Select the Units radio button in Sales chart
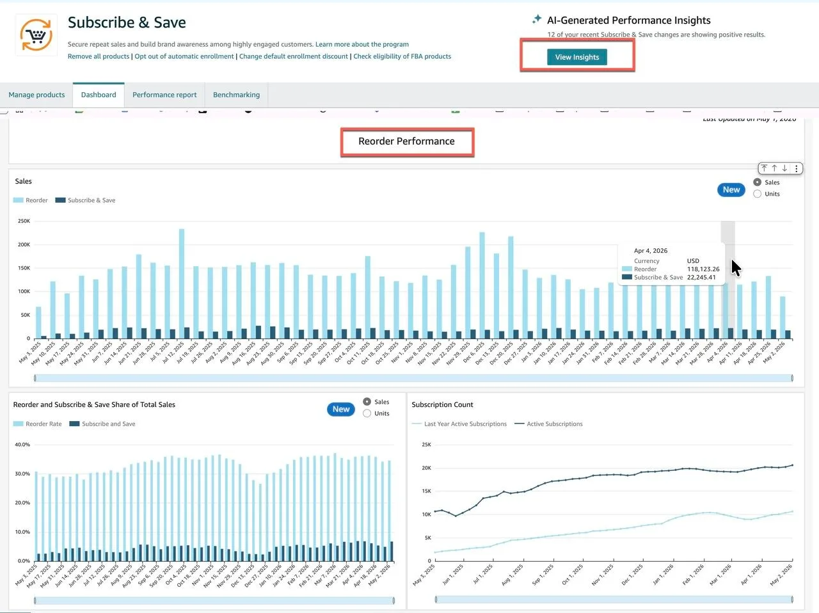 pyautogui.click(x=758, y=194)
